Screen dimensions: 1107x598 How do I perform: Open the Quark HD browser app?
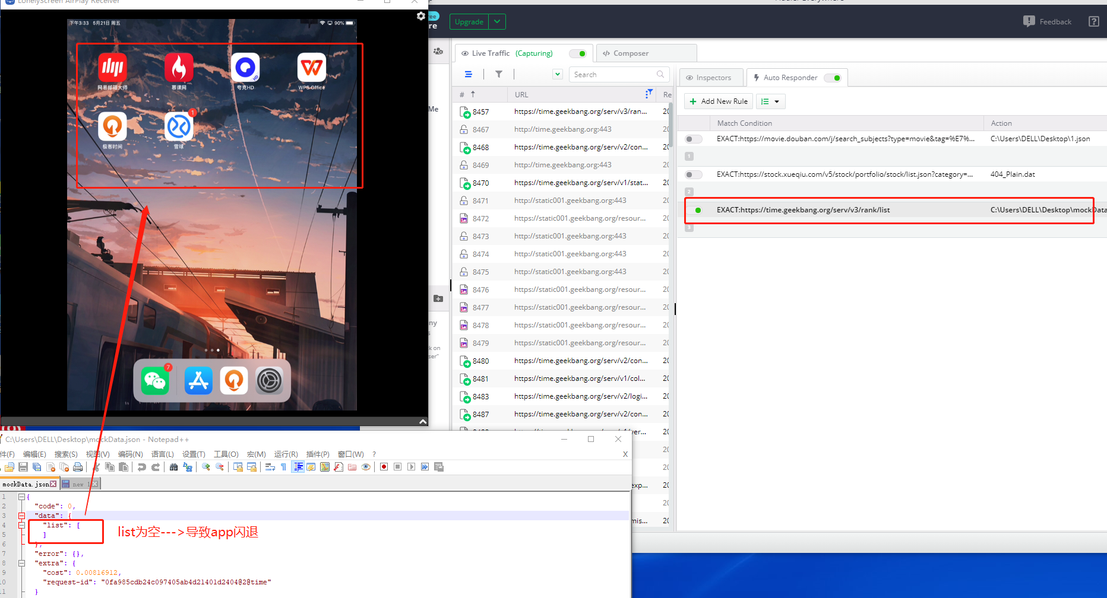[x=245, y=68]
